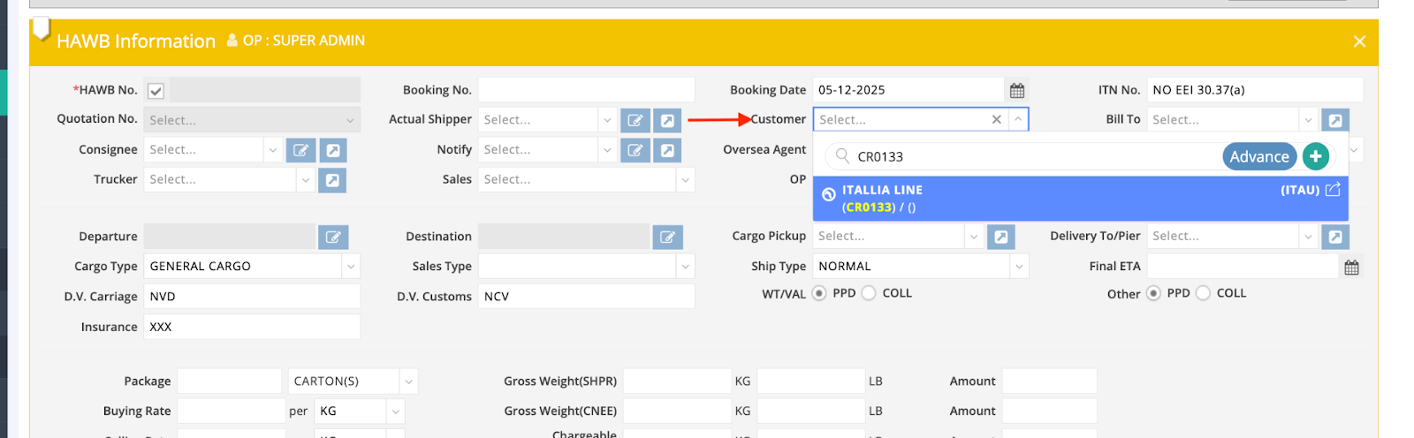Click the Advance search button
Viewport: 1414px width, 438px height.
1258,156
